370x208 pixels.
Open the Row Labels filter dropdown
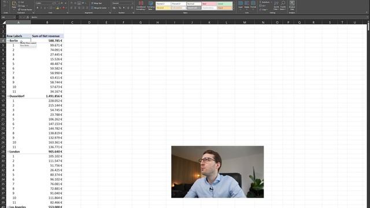click(29, 36)
